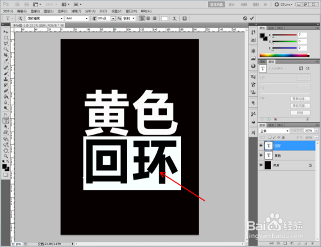Click the font size input field
This screenshot has height=247, width=321.
[104, 19]
